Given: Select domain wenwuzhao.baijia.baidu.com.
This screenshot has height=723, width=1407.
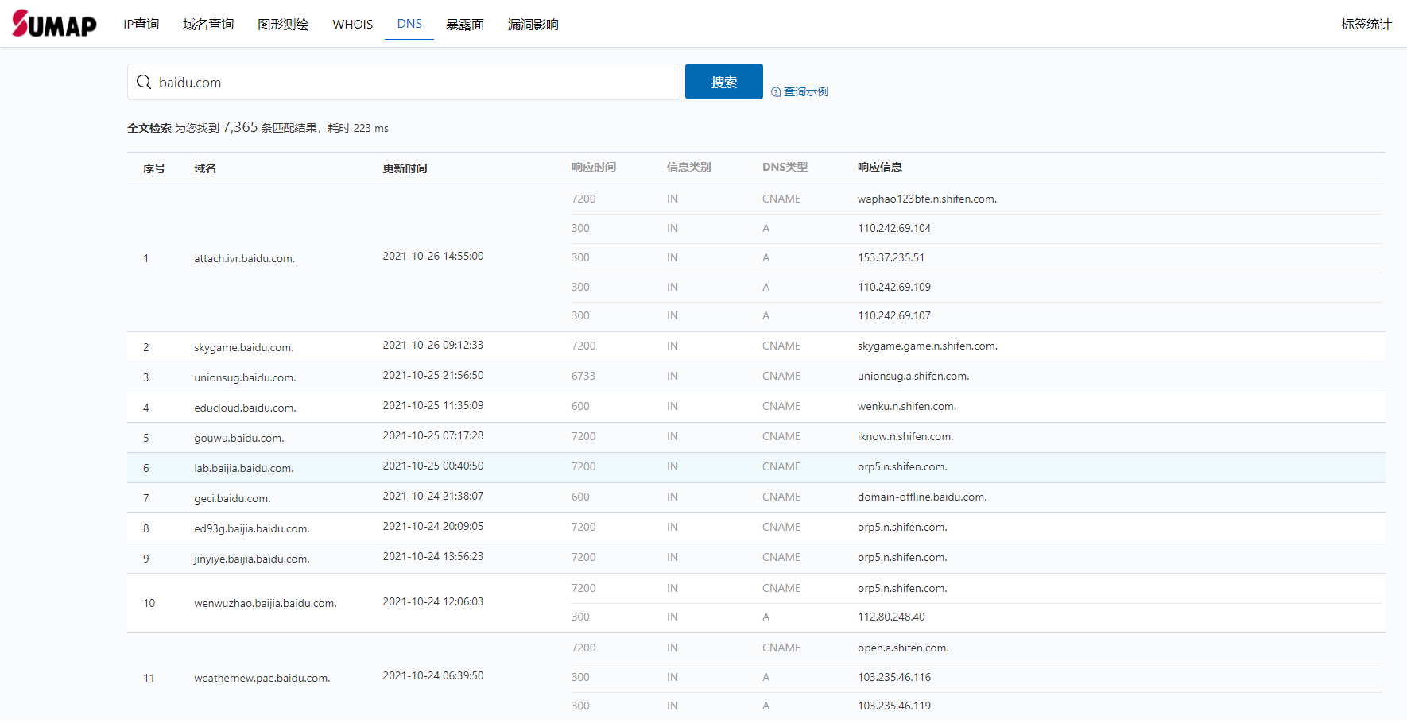Looking at the screenshot, I should coord(266,604).
